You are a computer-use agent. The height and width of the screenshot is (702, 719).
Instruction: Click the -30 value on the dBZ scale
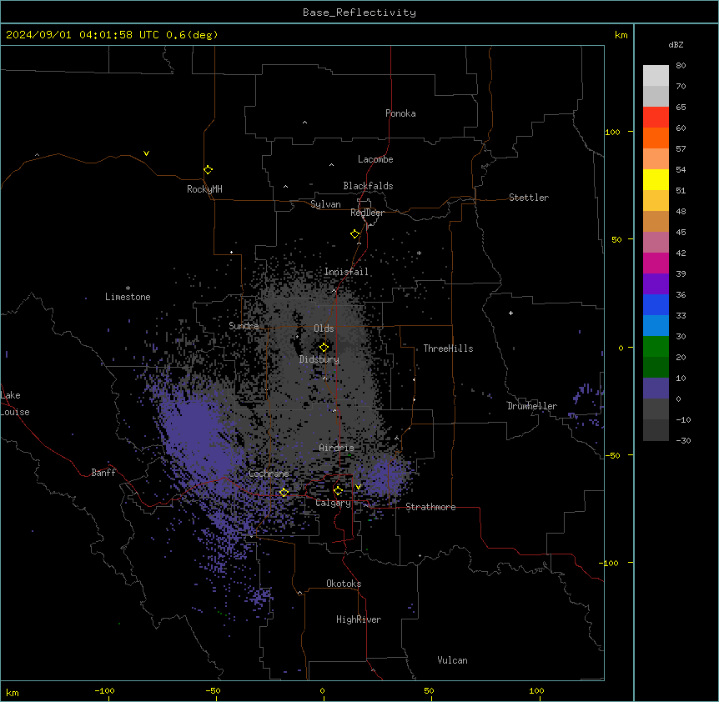click(683, 441)
